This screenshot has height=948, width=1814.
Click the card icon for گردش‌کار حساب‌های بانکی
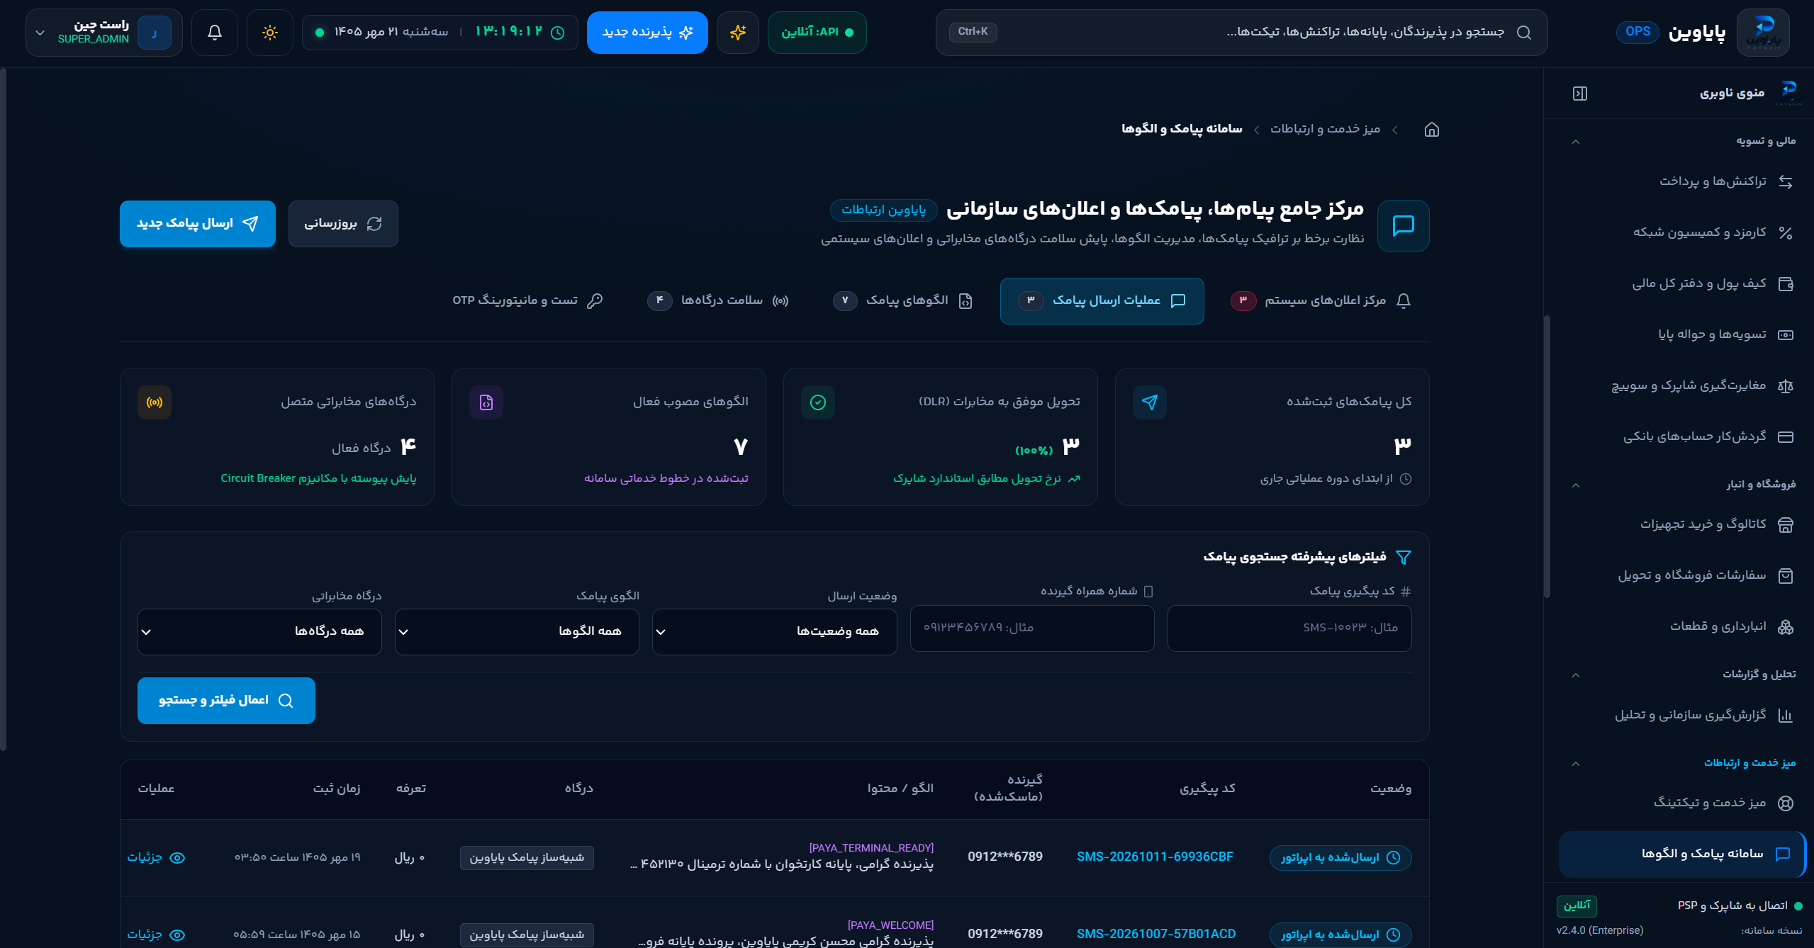(1786, 437)
